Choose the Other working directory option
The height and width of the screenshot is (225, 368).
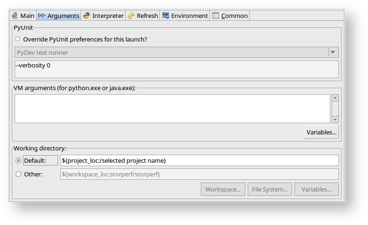click(x=18, y=174)
